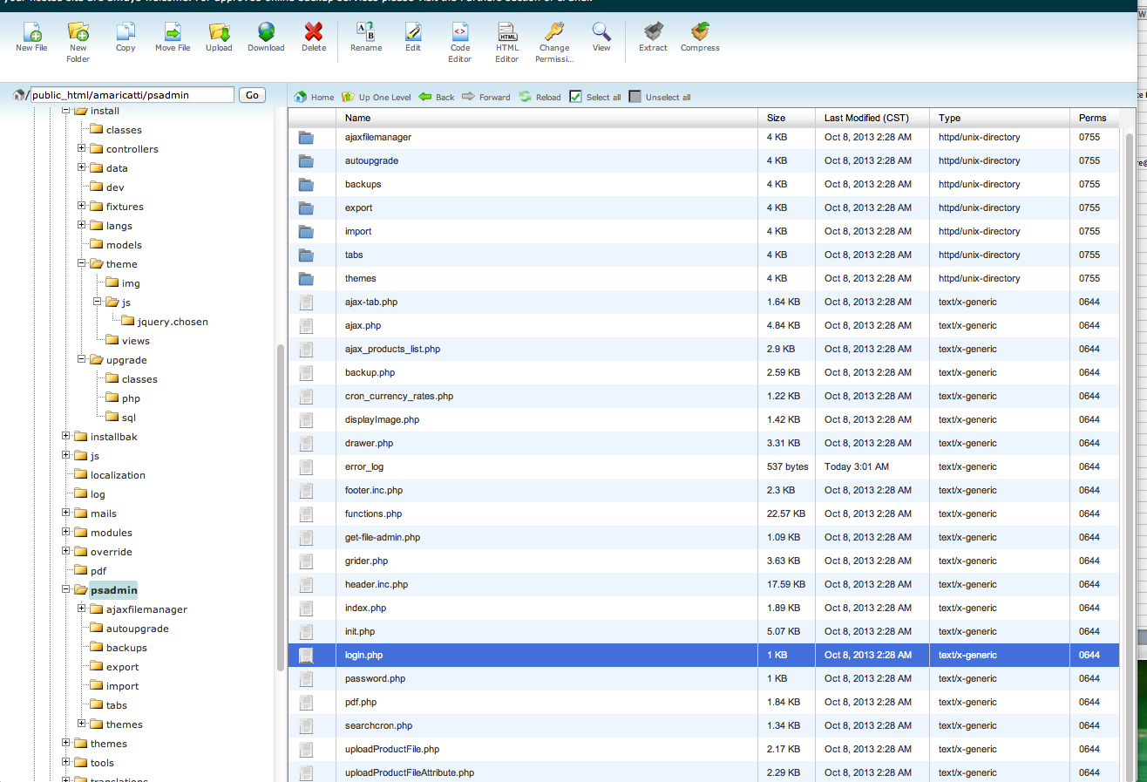Image resolution: width=1147 pixels, height=782 pixels.
Task: Open the Code Editor
Action: 460,32
